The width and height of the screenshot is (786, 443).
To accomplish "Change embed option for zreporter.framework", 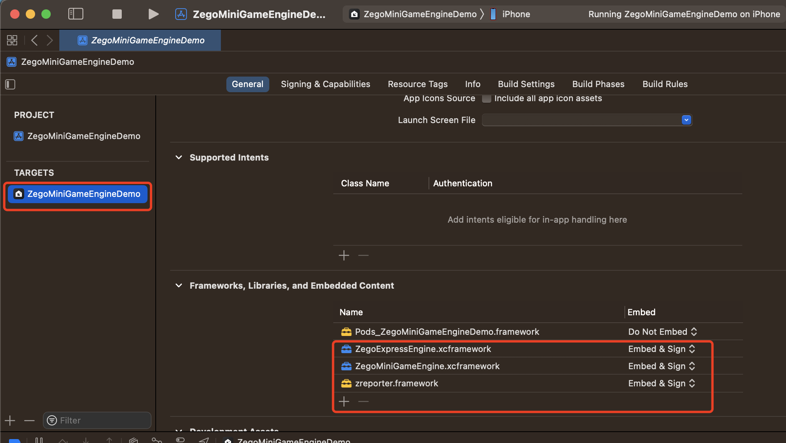I will tap(662, 383).
